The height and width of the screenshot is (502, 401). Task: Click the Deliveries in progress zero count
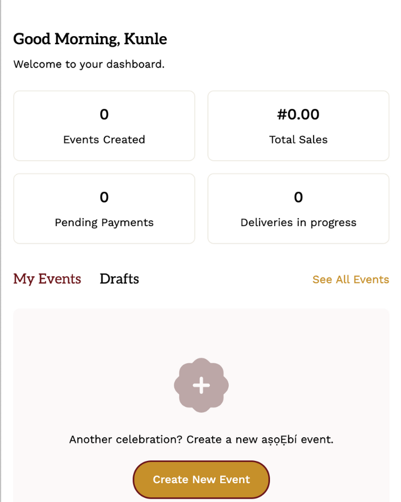pos(298,198)
